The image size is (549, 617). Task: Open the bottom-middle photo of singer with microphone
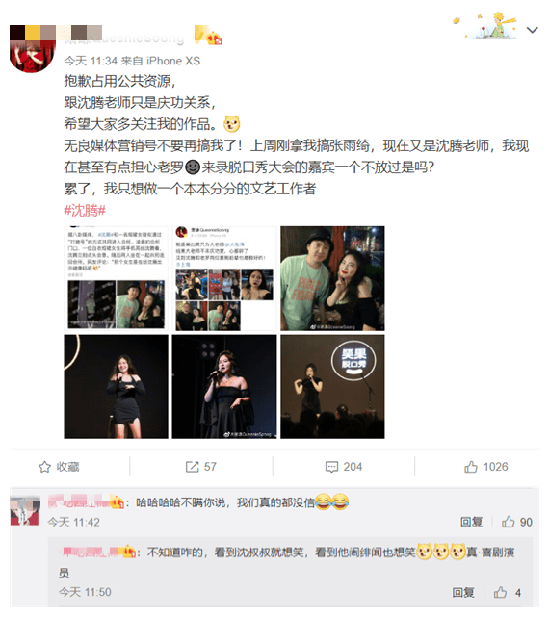coord(224,386)
